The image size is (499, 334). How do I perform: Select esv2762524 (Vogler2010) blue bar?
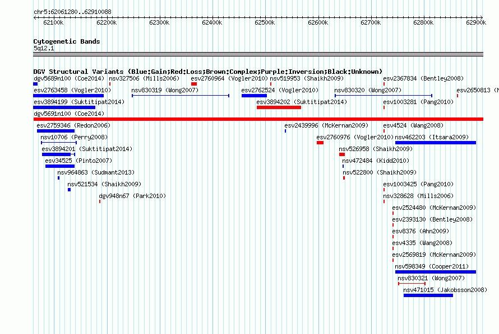[x=254, y=96]
